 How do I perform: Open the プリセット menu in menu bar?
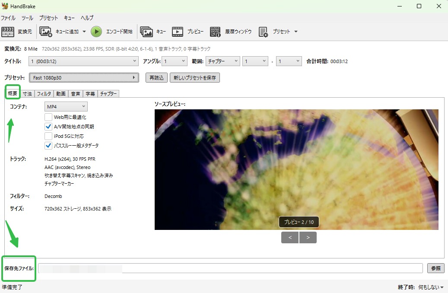[x=48, y=18]
